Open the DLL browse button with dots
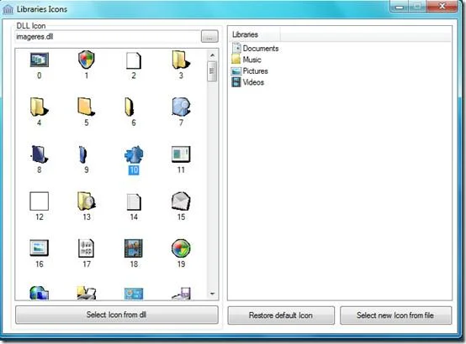Image resolution: width=466 pixels, height=344 pixels. 209,36
